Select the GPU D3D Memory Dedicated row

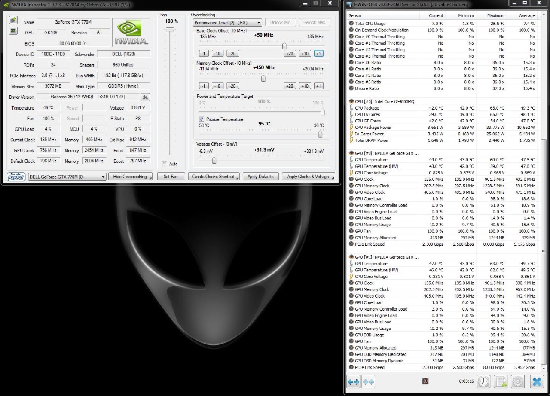point(443,354)
